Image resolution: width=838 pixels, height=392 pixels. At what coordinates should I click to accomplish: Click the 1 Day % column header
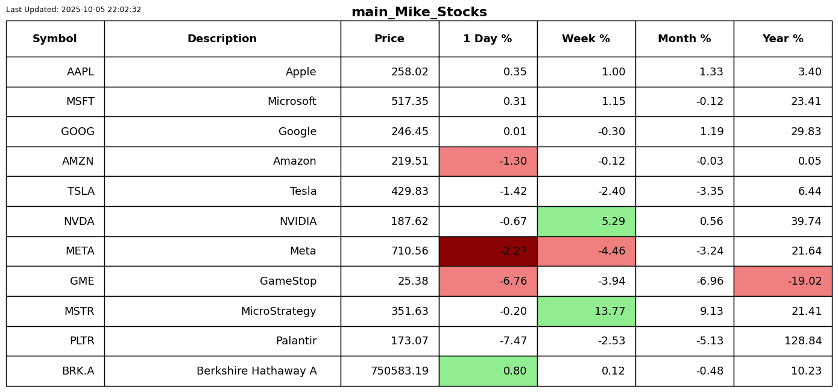coord(488,39)
